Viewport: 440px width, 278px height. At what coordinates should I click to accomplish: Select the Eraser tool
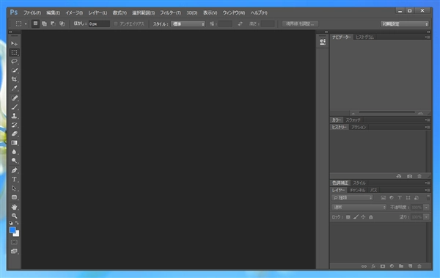click(14, 134)
